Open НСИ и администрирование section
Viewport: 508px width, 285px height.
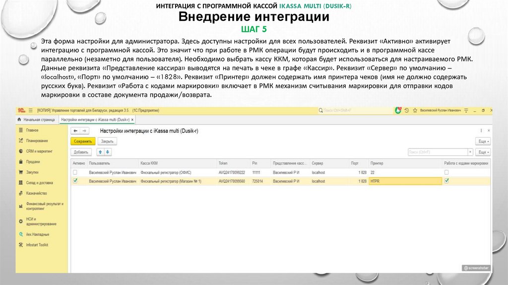tap(41, 221)
